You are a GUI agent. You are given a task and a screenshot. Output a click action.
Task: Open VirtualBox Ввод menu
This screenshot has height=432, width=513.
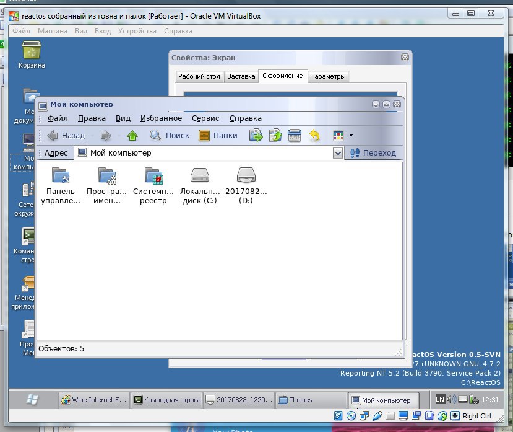(103, 31)
